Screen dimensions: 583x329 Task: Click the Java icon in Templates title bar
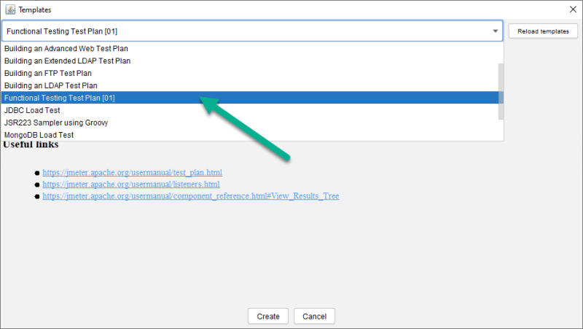pos(10,9)
